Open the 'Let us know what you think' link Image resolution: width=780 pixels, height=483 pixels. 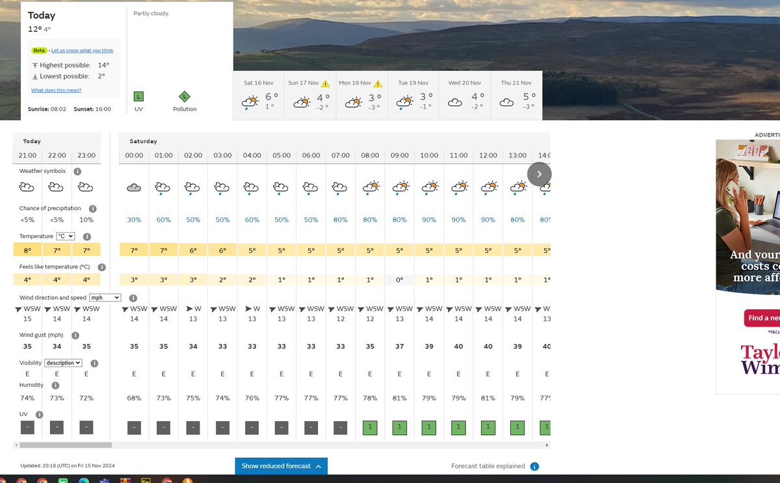[x=82, y=51]
